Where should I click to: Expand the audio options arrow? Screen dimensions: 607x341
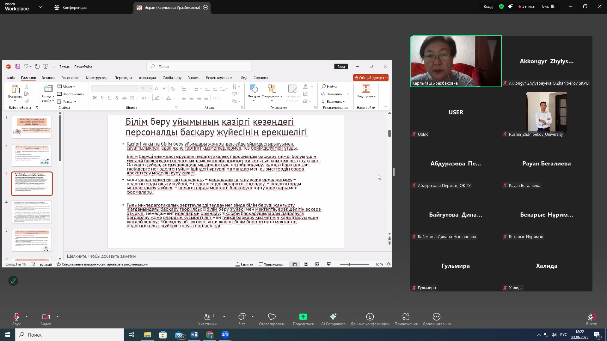pos(27,317)
